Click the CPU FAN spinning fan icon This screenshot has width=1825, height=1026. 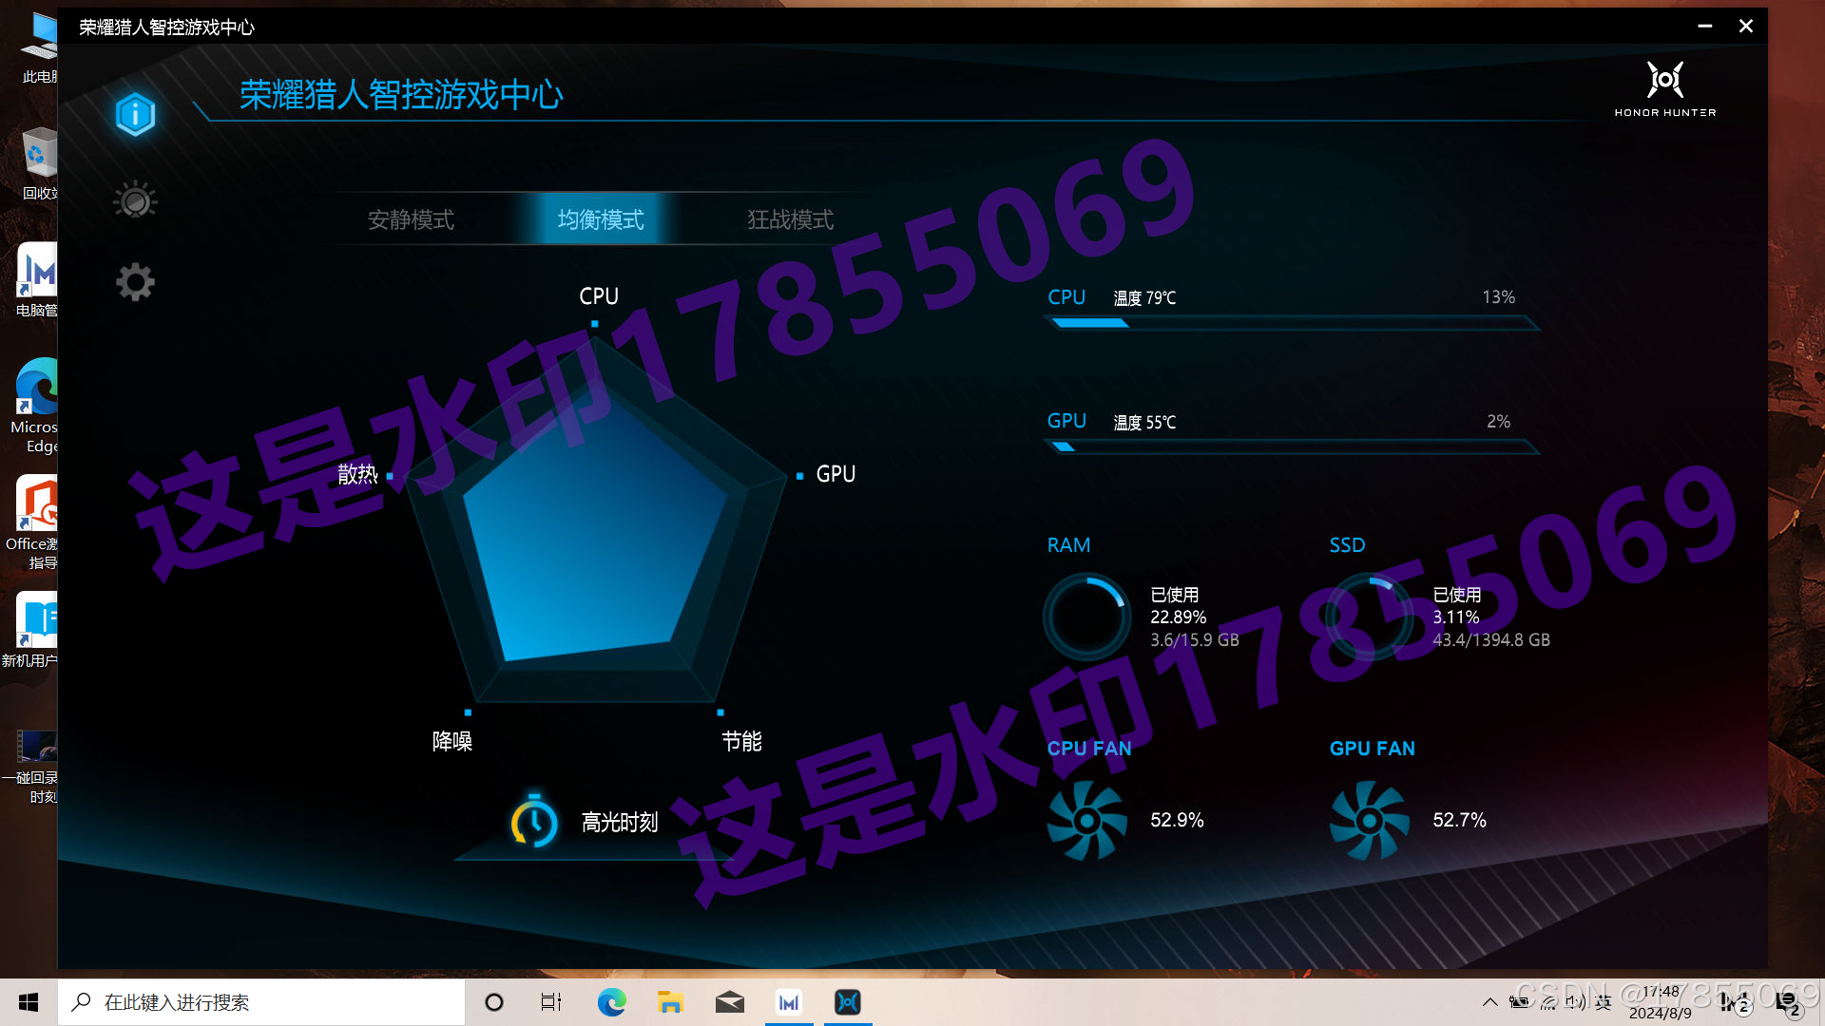[x=1086, y=820]
